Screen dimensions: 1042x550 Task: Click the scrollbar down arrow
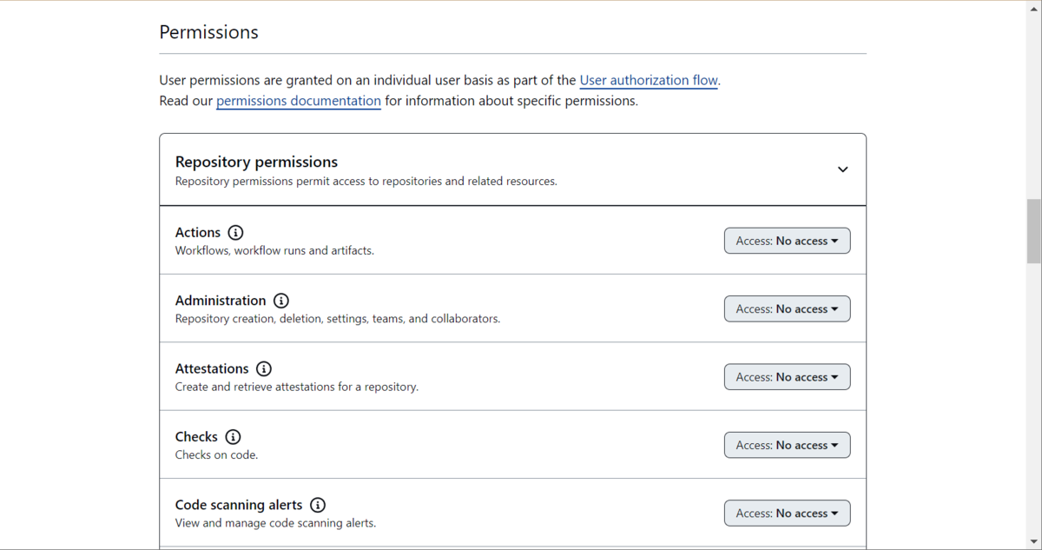click(x=1032, y=542)
